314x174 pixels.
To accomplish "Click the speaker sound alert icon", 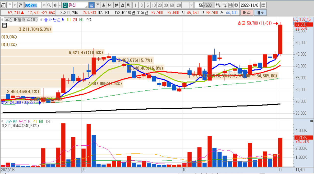I will coord(55,5).
